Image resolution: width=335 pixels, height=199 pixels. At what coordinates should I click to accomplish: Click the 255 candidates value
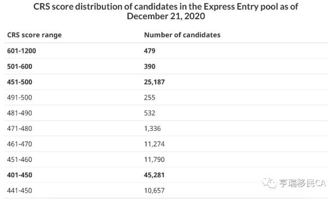[150, 97]
